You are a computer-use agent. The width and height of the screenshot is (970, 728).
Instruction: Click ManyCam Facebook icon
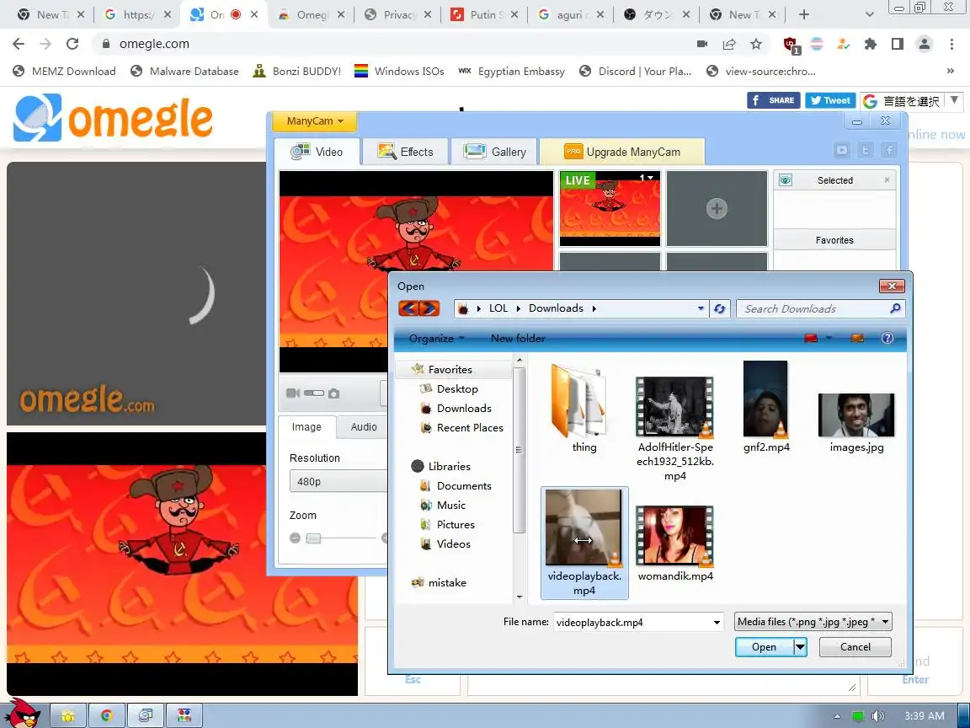(889, 150)
